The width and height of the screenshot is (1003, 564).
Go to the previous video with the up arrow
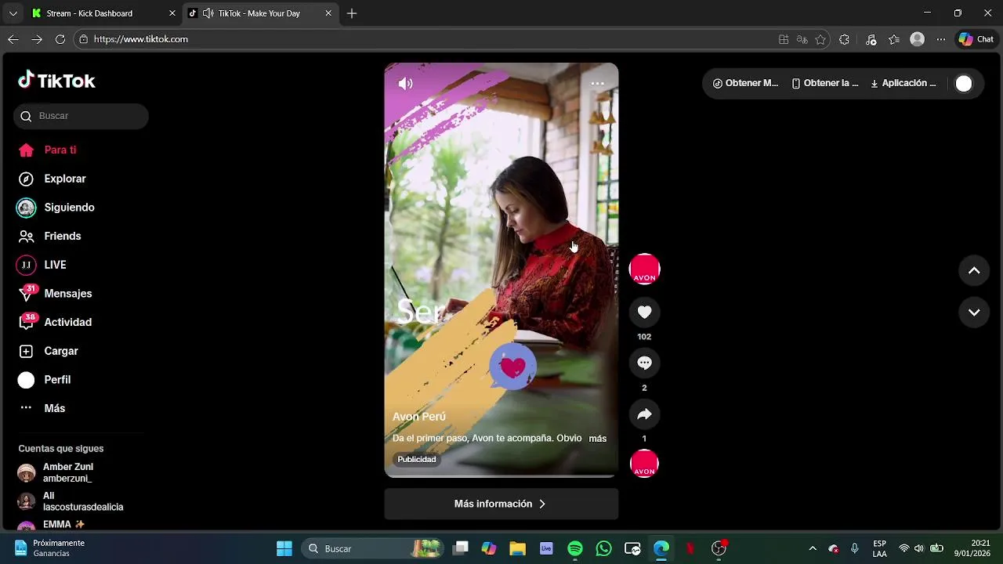coord(974,270)
